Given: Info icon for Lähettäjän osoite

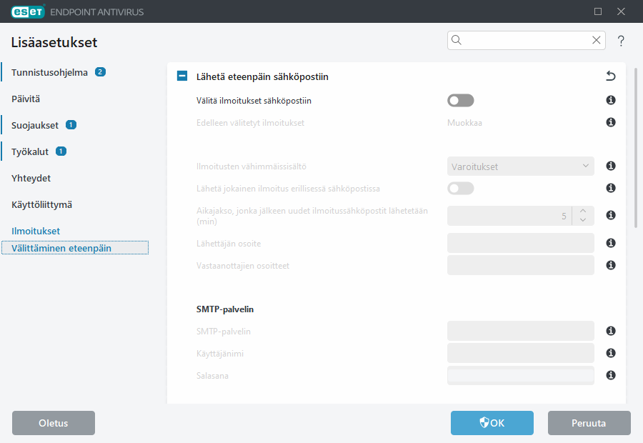Looking at the screenshot, I should [611, 243].
